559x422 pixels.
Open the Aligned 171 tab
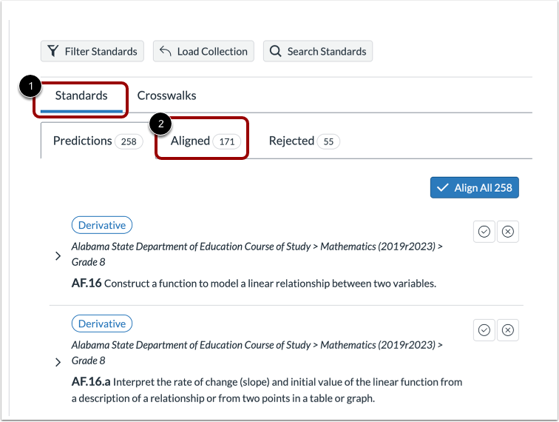205,141
